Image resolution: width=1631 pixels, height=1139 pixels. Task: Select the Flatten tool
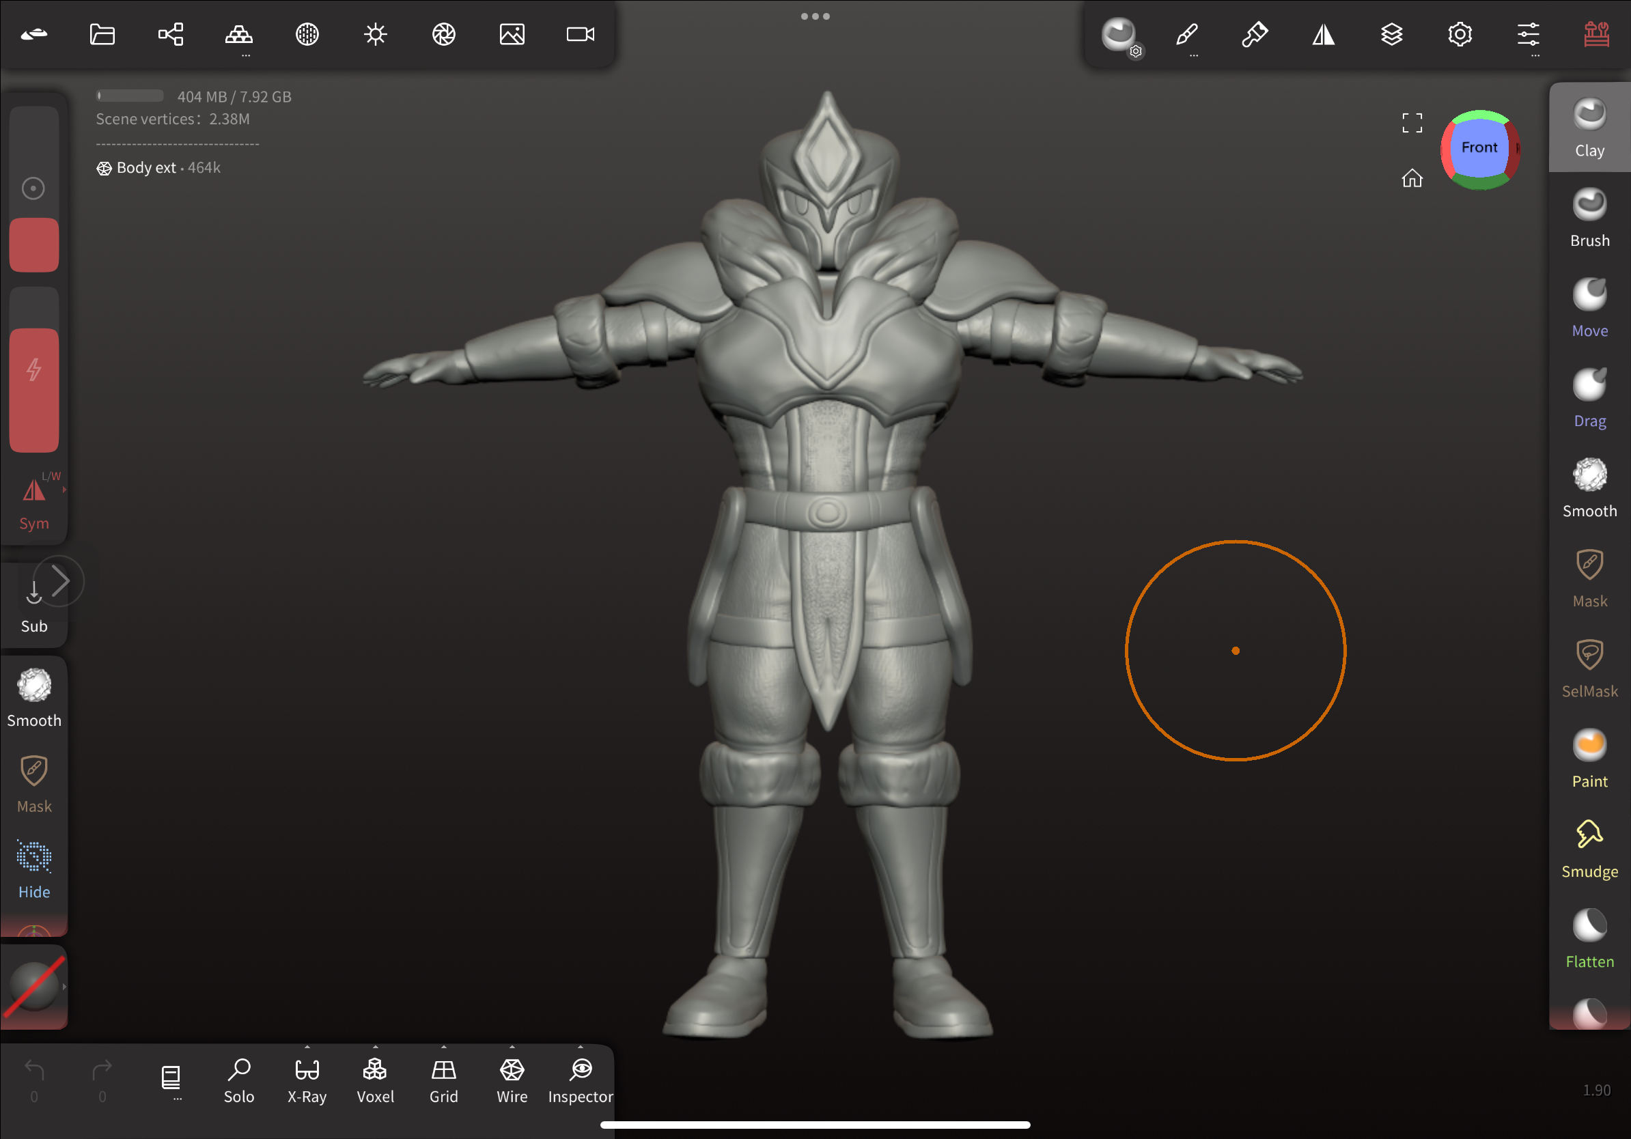(1590, 940)
